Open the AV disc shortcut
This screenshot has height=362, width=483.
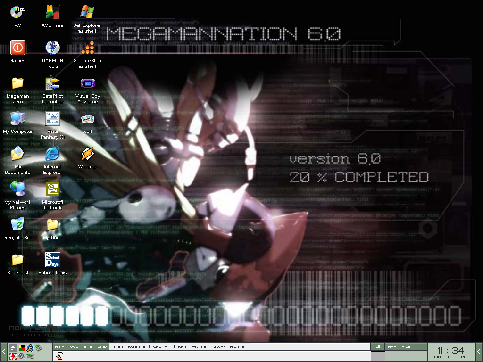pos(17,16)
